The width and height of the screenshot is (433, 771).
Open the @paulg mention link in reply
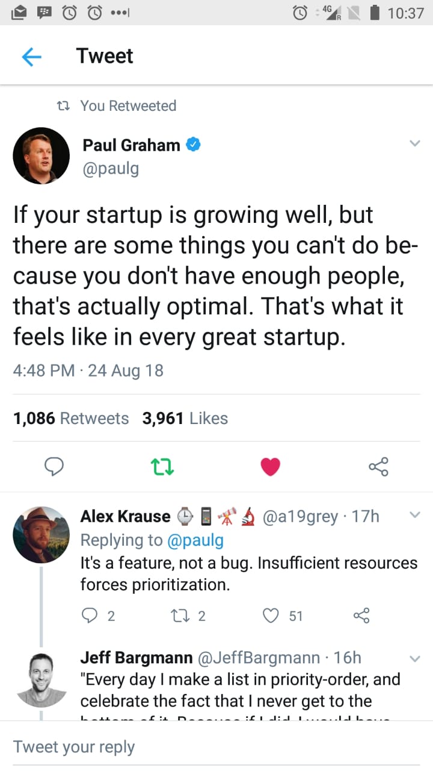[x=194, y=540]
